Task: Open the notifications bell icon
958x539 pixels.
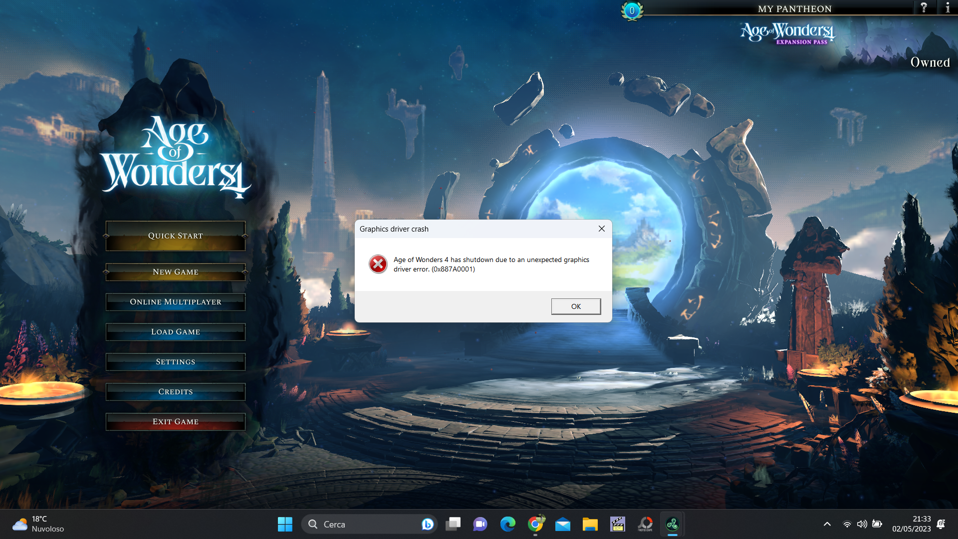Action: pyautogui.click(x=941, y=524)
